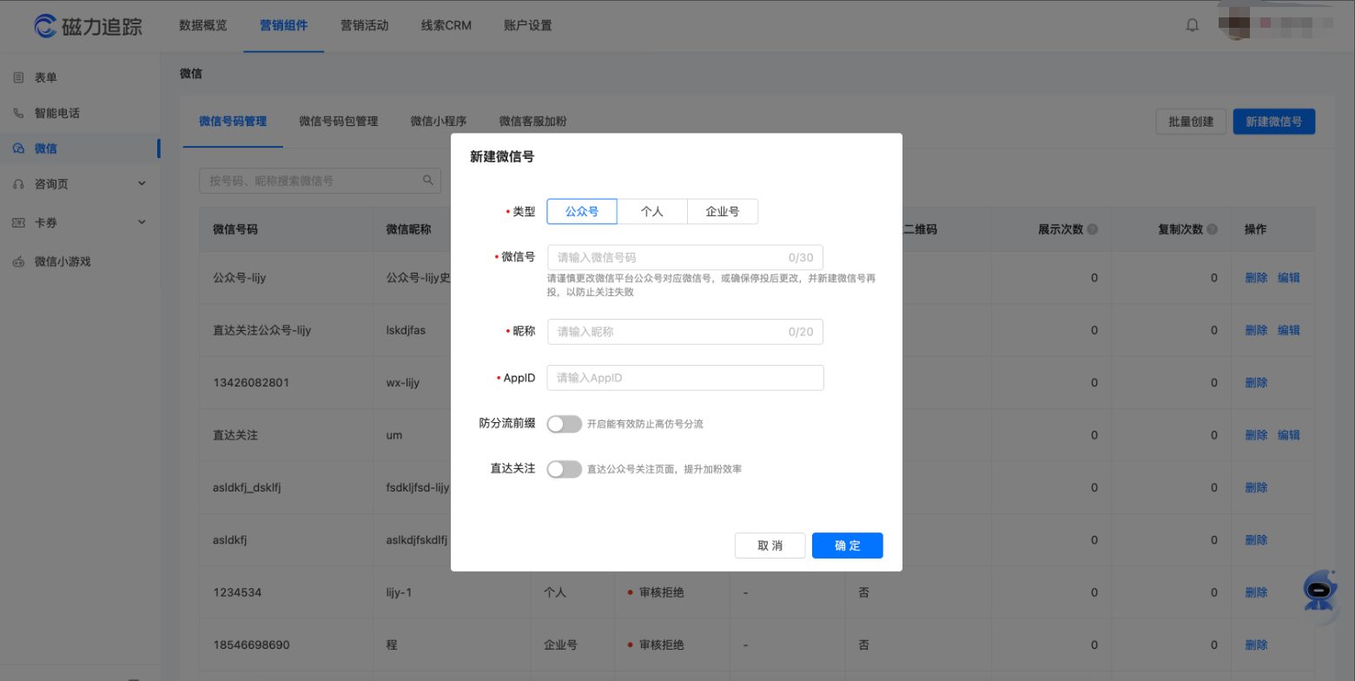The image size is (1355, 681).
Task: Click the 智能电话 sidebar icon
Action: click(x=19, y=112)
